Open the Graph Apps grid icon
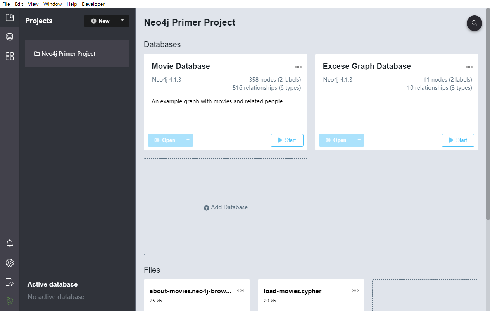 10,56
